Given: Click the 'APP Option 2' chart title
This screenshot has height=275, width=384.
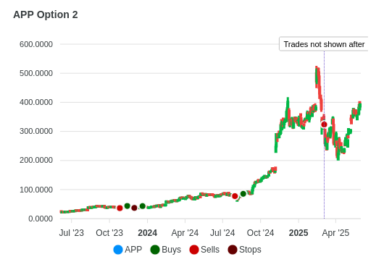Looking at the screenshot, I should coord(46,14).
